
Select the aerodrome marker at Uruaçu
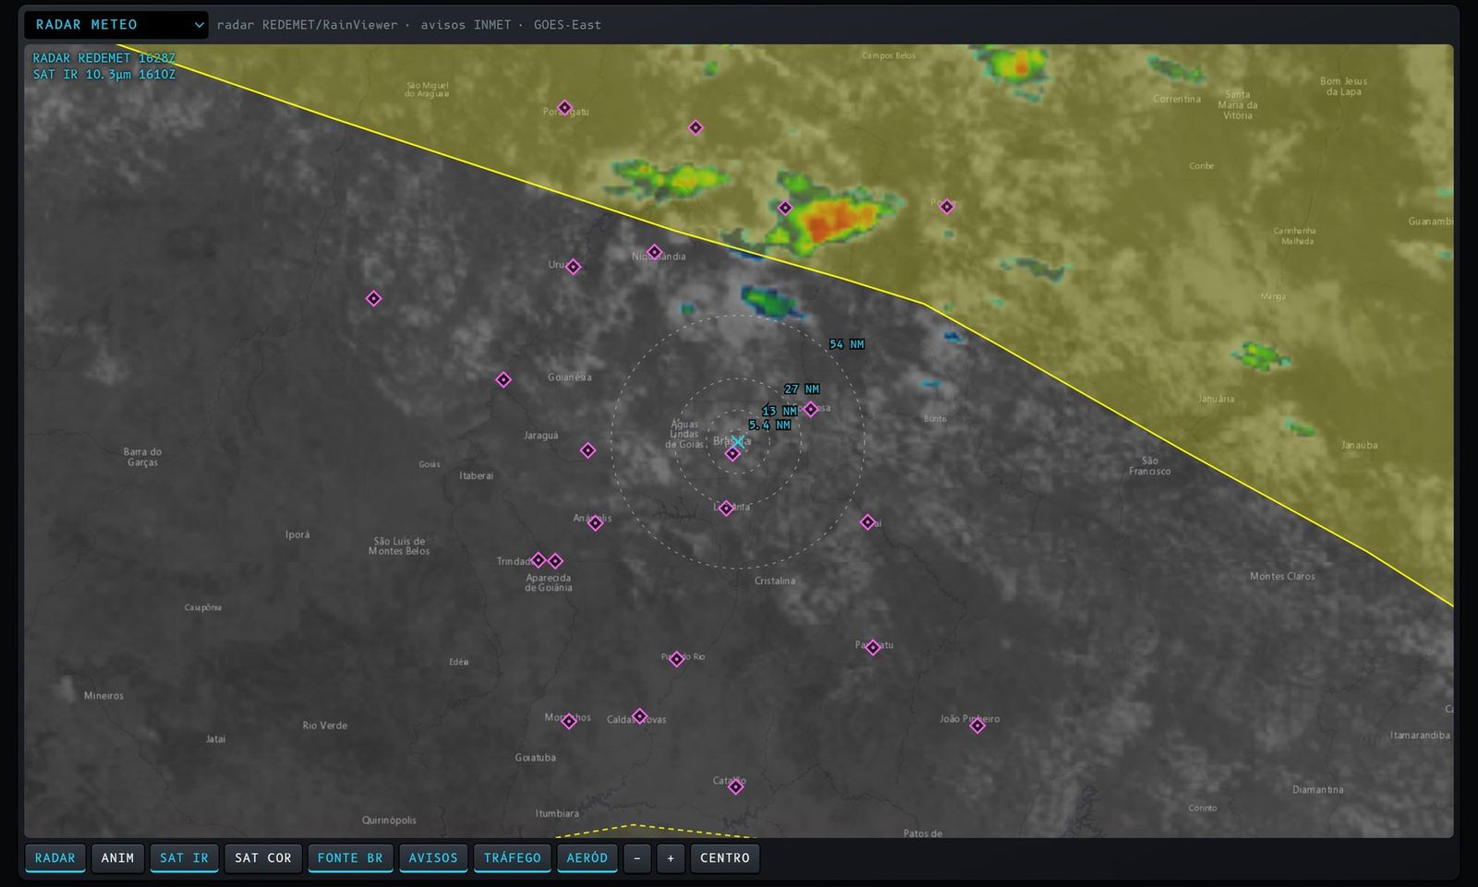click(x=573, y=267)
